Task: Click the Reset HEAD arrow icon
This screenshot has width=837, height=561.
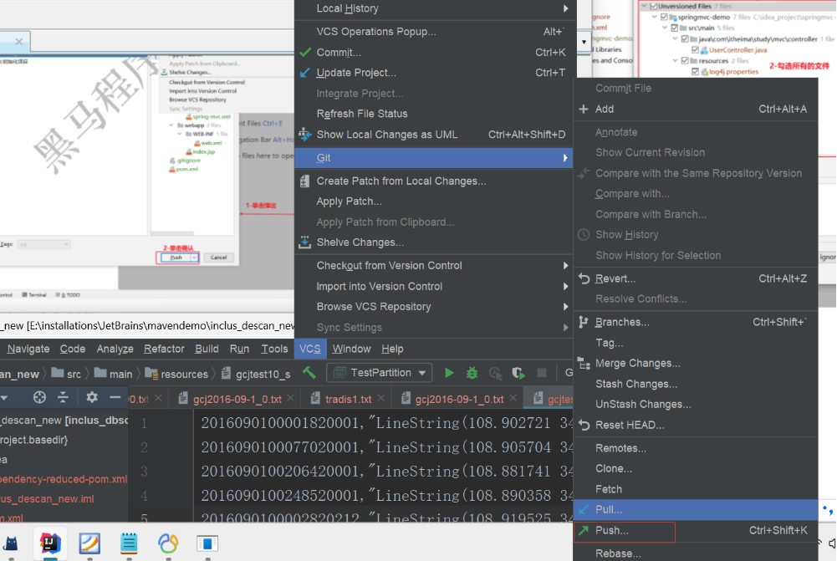Action: [x=584, y=426]
